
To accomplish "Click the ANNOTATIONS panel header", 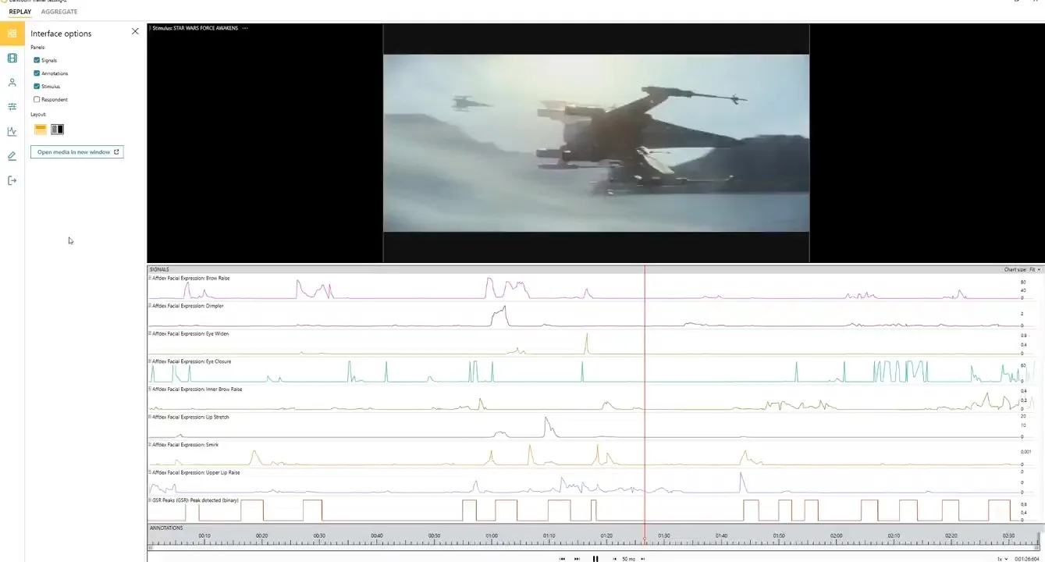I will tap(166, 528).
